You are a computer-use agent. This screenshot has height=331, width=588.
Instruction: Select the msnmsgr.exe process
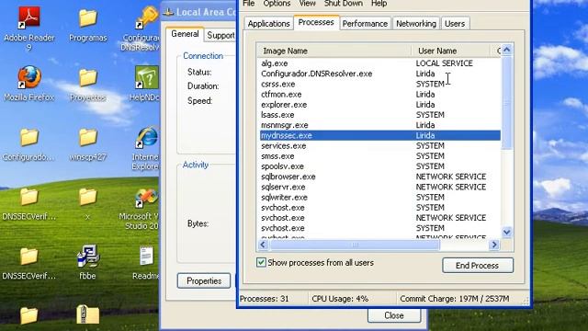coord(379,125)
